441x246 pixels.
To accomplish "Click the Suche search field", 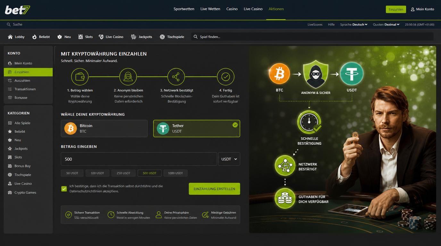I will coord(14,24).
